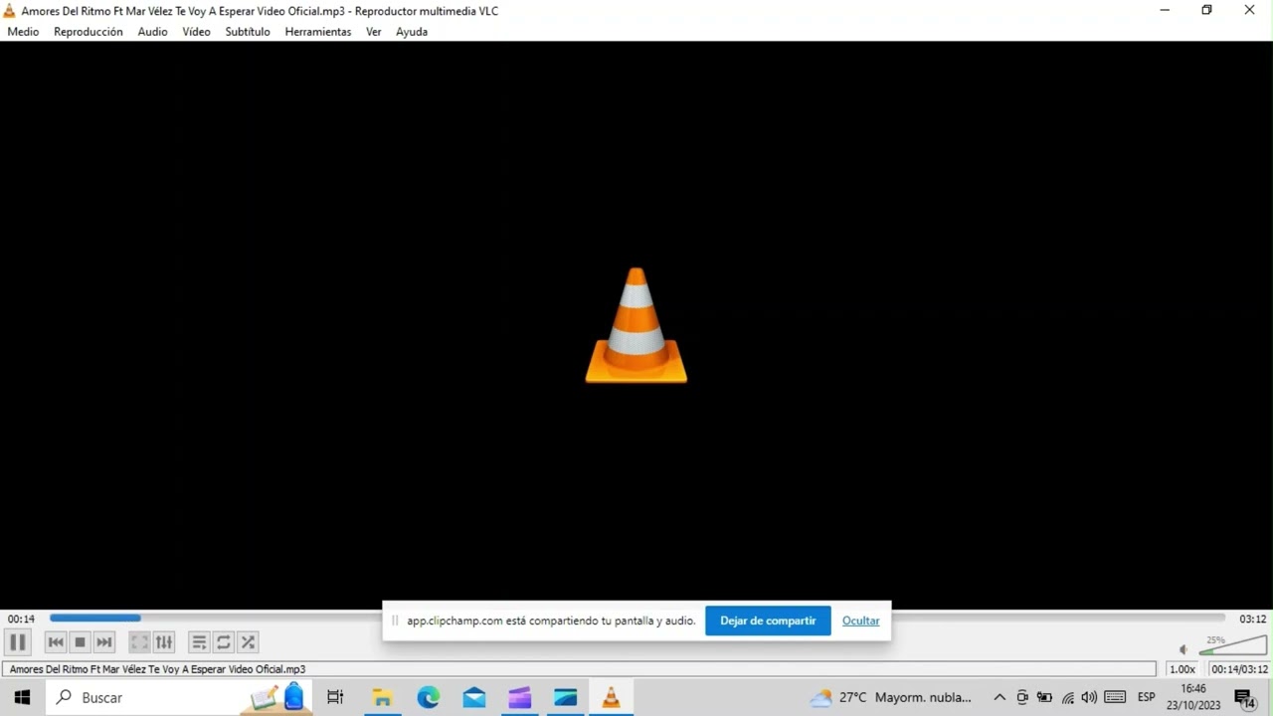Toggle random shuffle playback
Image resolution: width=1273 pixels, height=716 pixels.
(x=249, y=642)
